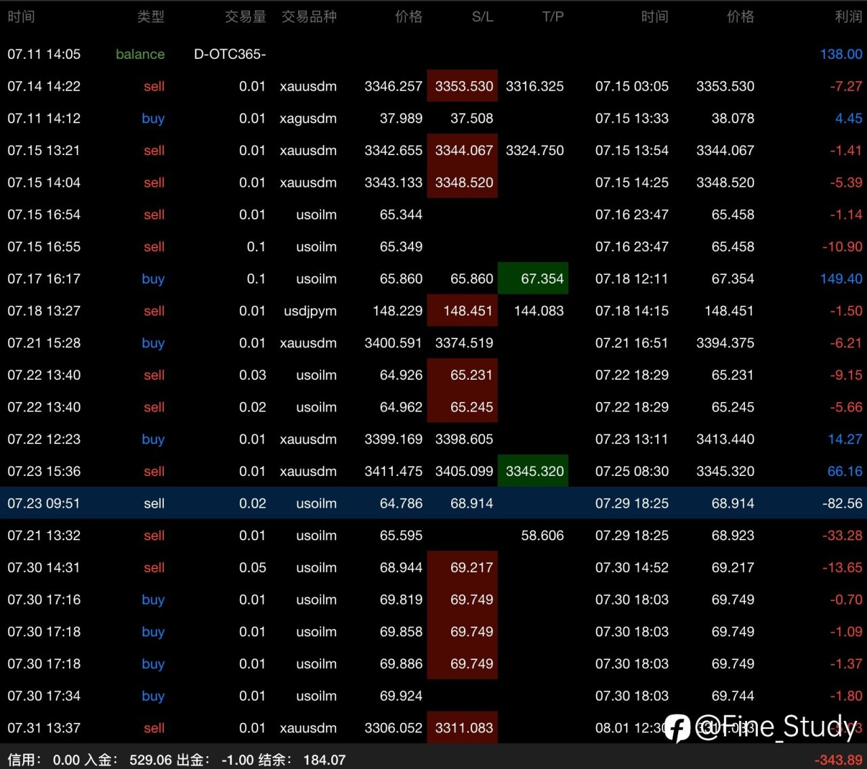867x769 pixels.
Task: Select the xagusdm buy trade row
Action: tap(433, 118)
